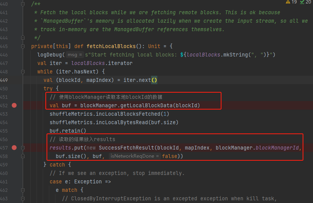Click the 'match' keyword on line 462
The width and height of the screenshot is (313, 203).
(x=70, y=190)
